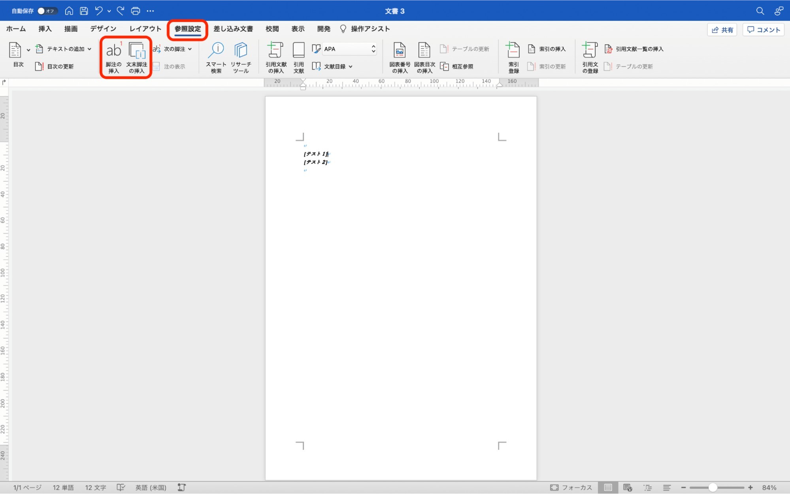Viewport: 790px width, 494px height.
Task: Select the 参照設定 tab
Action: [x=188, y=29]
